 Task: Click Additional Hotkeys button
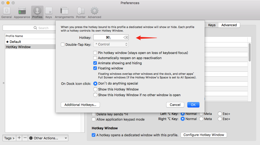(x=80, y=105)
